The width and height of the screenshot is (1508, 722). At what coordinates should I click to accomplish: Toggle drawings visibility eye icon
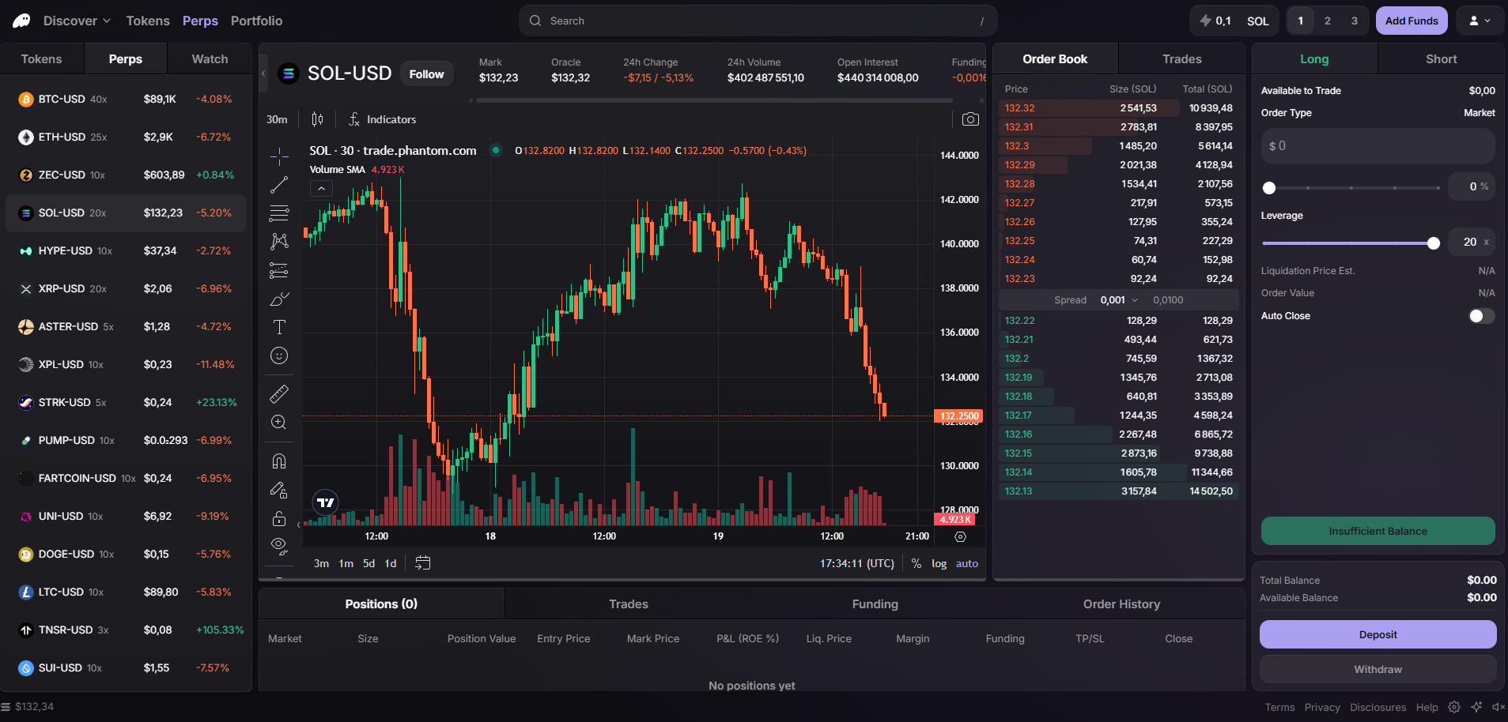[x=279, y=545]
